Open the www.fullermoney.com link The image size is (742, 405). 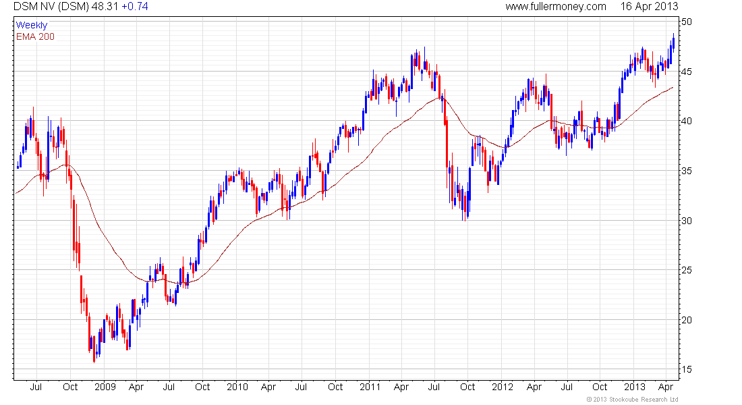click(556, 7)
